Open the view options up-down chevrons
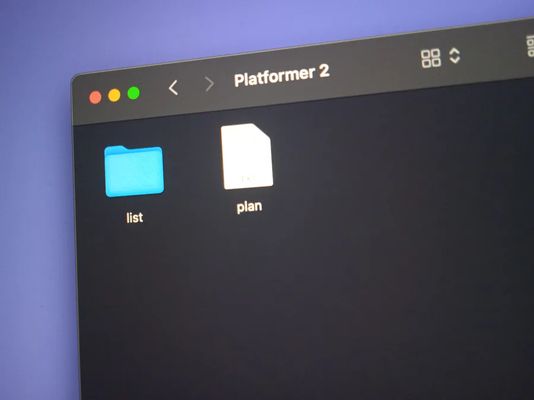534x400 pixels. [454, 56]
